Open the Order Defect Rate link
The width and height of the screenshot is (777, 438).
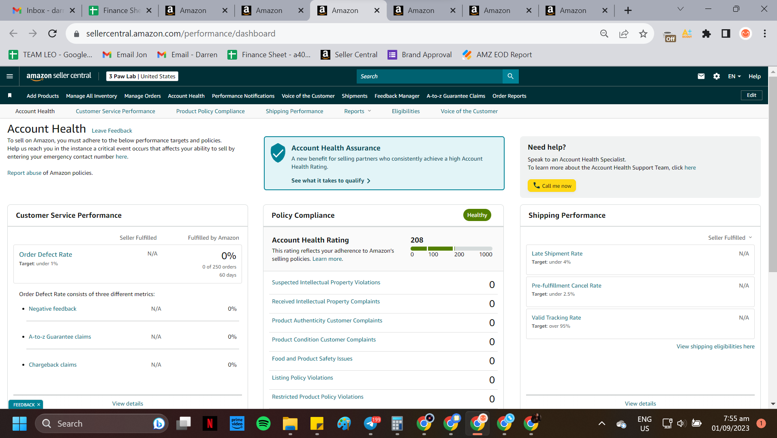[x=46, y=255]
